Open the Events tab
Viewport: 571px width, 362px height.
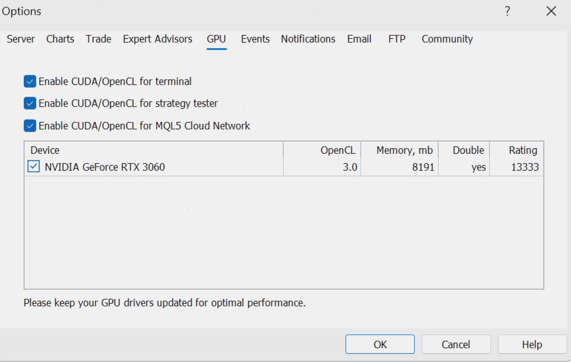(255, 39)
